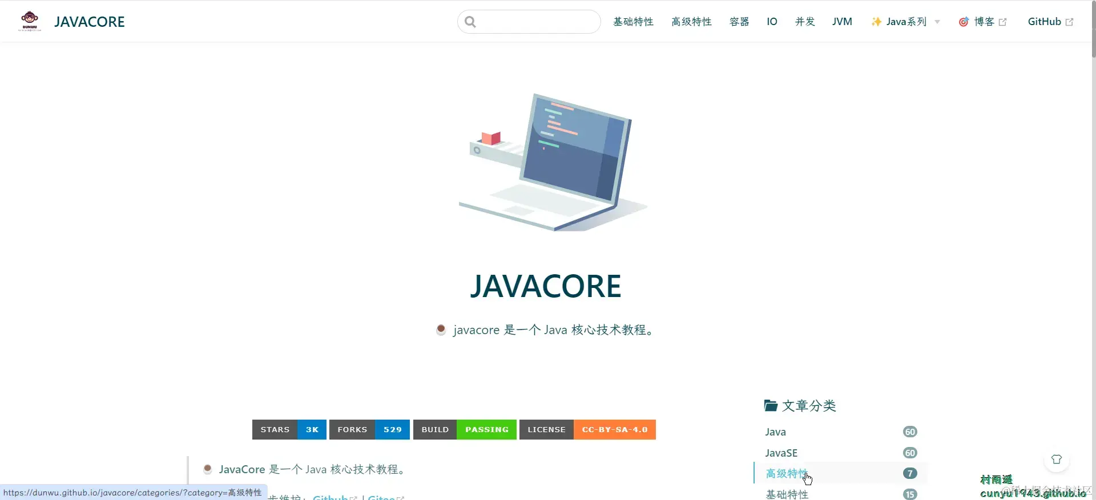
Task: Click the BUILD PASSING badge
Action: [x=465, y=429]
